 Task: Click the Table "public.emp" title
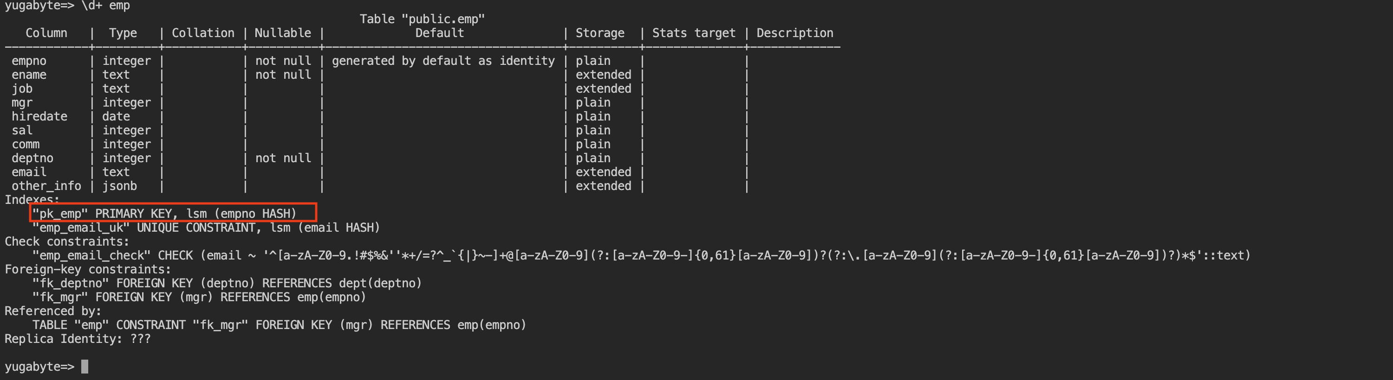click(423, 19)
